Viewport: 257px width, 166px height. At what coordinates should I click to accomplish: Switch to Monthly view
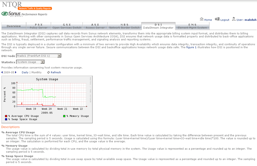click(x=36, y=72)
